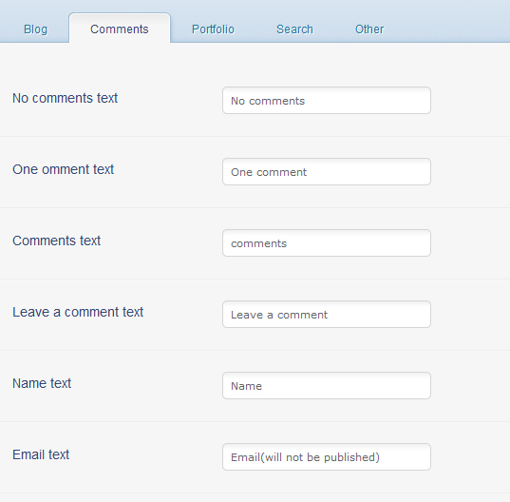Place cursor on word 'Leave' in comment field

click(x=247, y=315)
